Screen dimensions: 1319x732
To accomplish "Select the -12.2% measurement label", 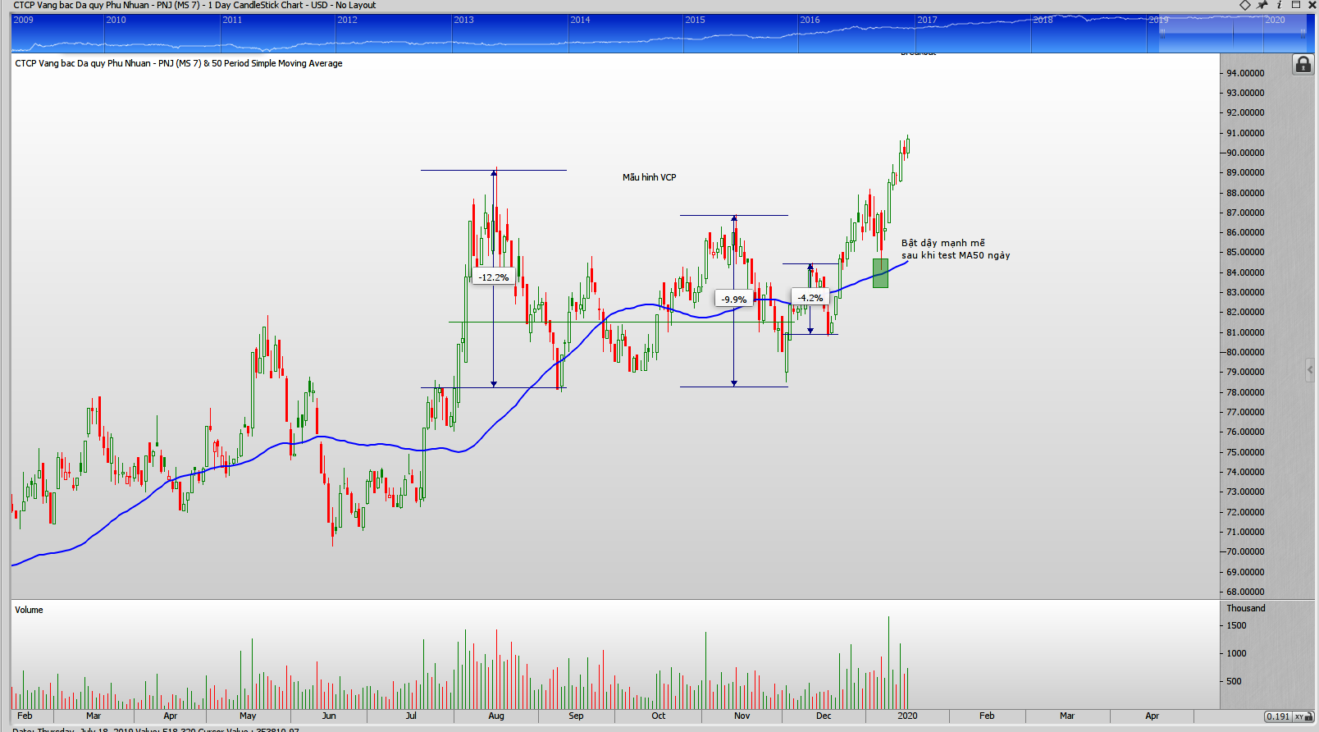I will (493, 277).
